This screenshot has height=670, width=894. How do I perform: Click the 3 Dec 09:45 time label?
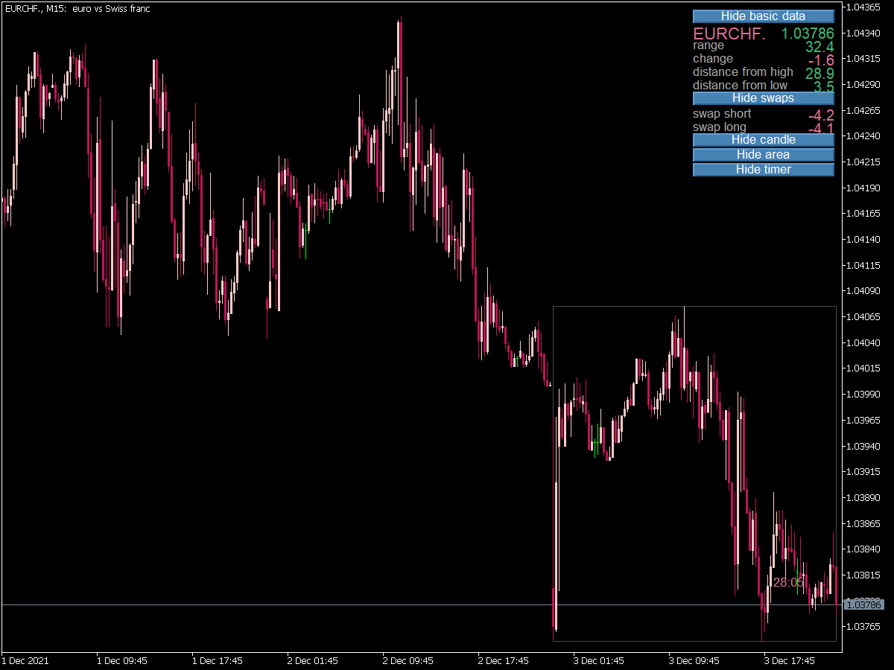[694, 661]
